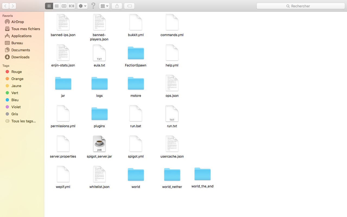Click the world_the_end name label
The height and width of the screenshot is (217, 347).
[x=203, y=186]
